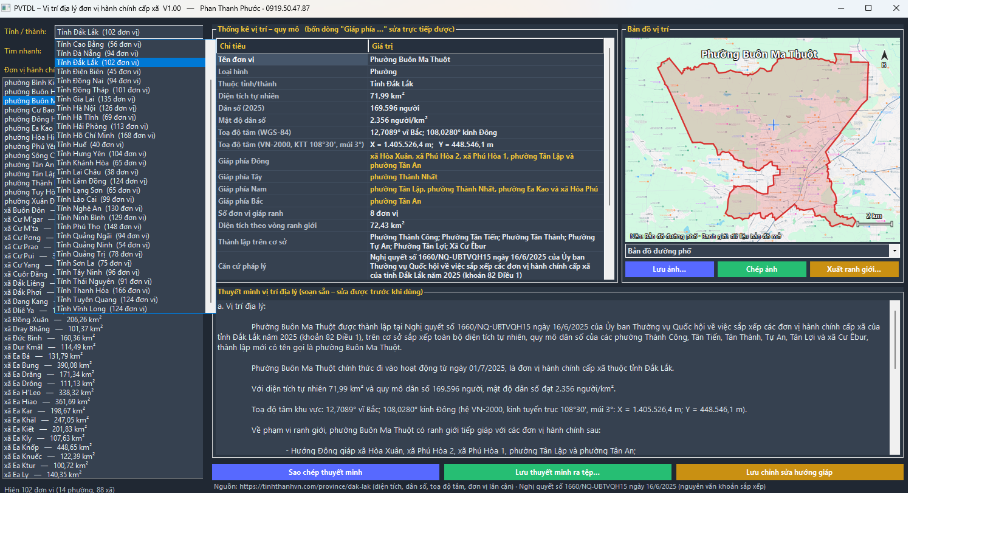Screen dimensions: 999x538
Task: Click Sao chép thuyết minh button
Action: [x=325, y=472]
